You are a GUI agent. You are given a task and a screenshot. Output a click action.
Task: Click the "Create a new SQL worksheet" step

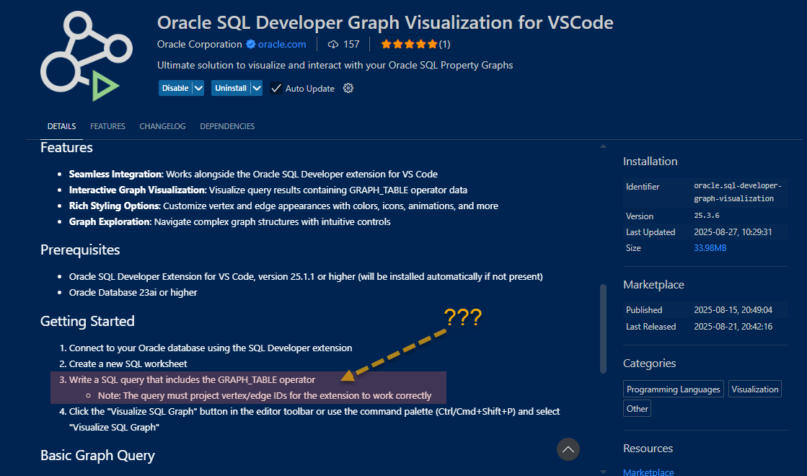(x=128, y=363)
